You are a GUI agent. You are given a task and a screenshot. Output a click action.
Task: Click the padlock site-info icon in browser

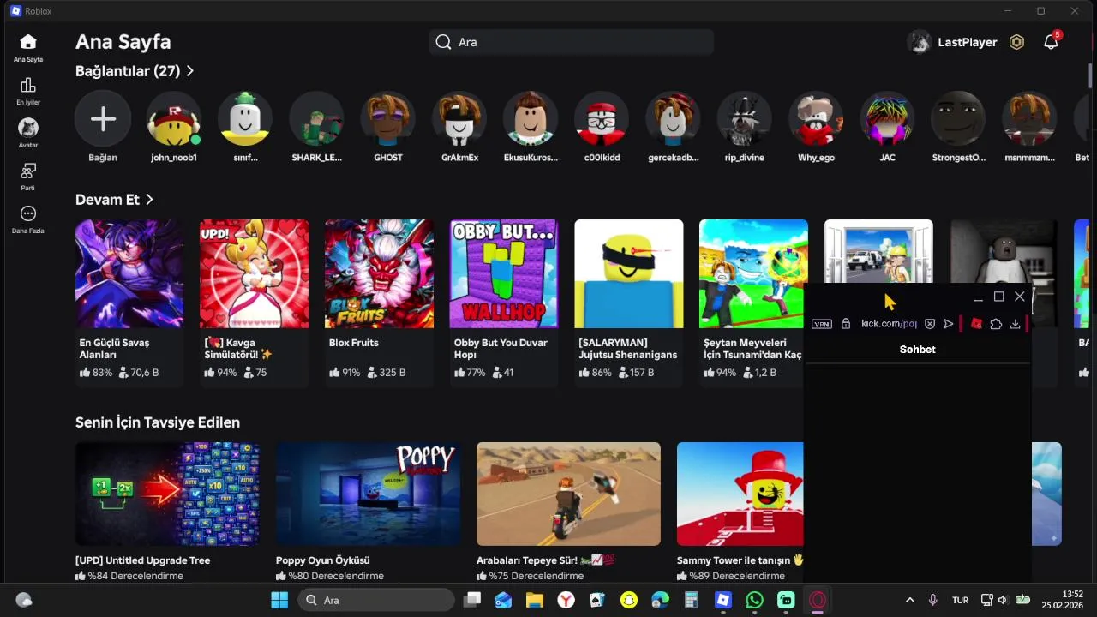coord(846,324)
